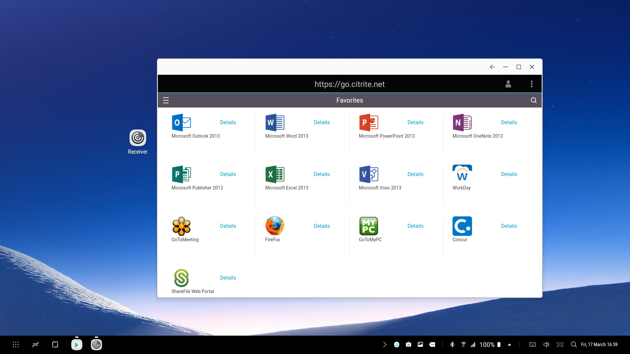Open Details for GoToMeeting

[x=228, y=226]
